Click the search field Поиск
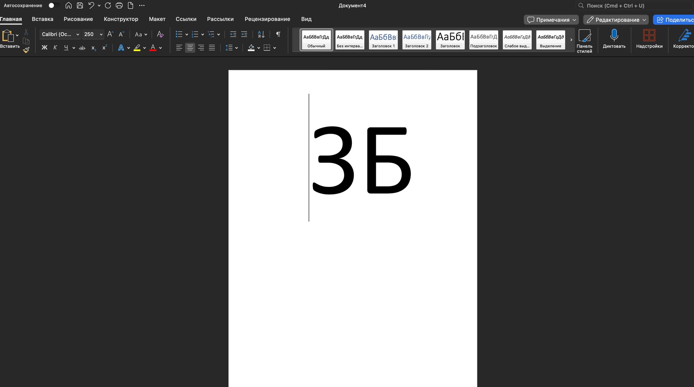 coord(634,6)
